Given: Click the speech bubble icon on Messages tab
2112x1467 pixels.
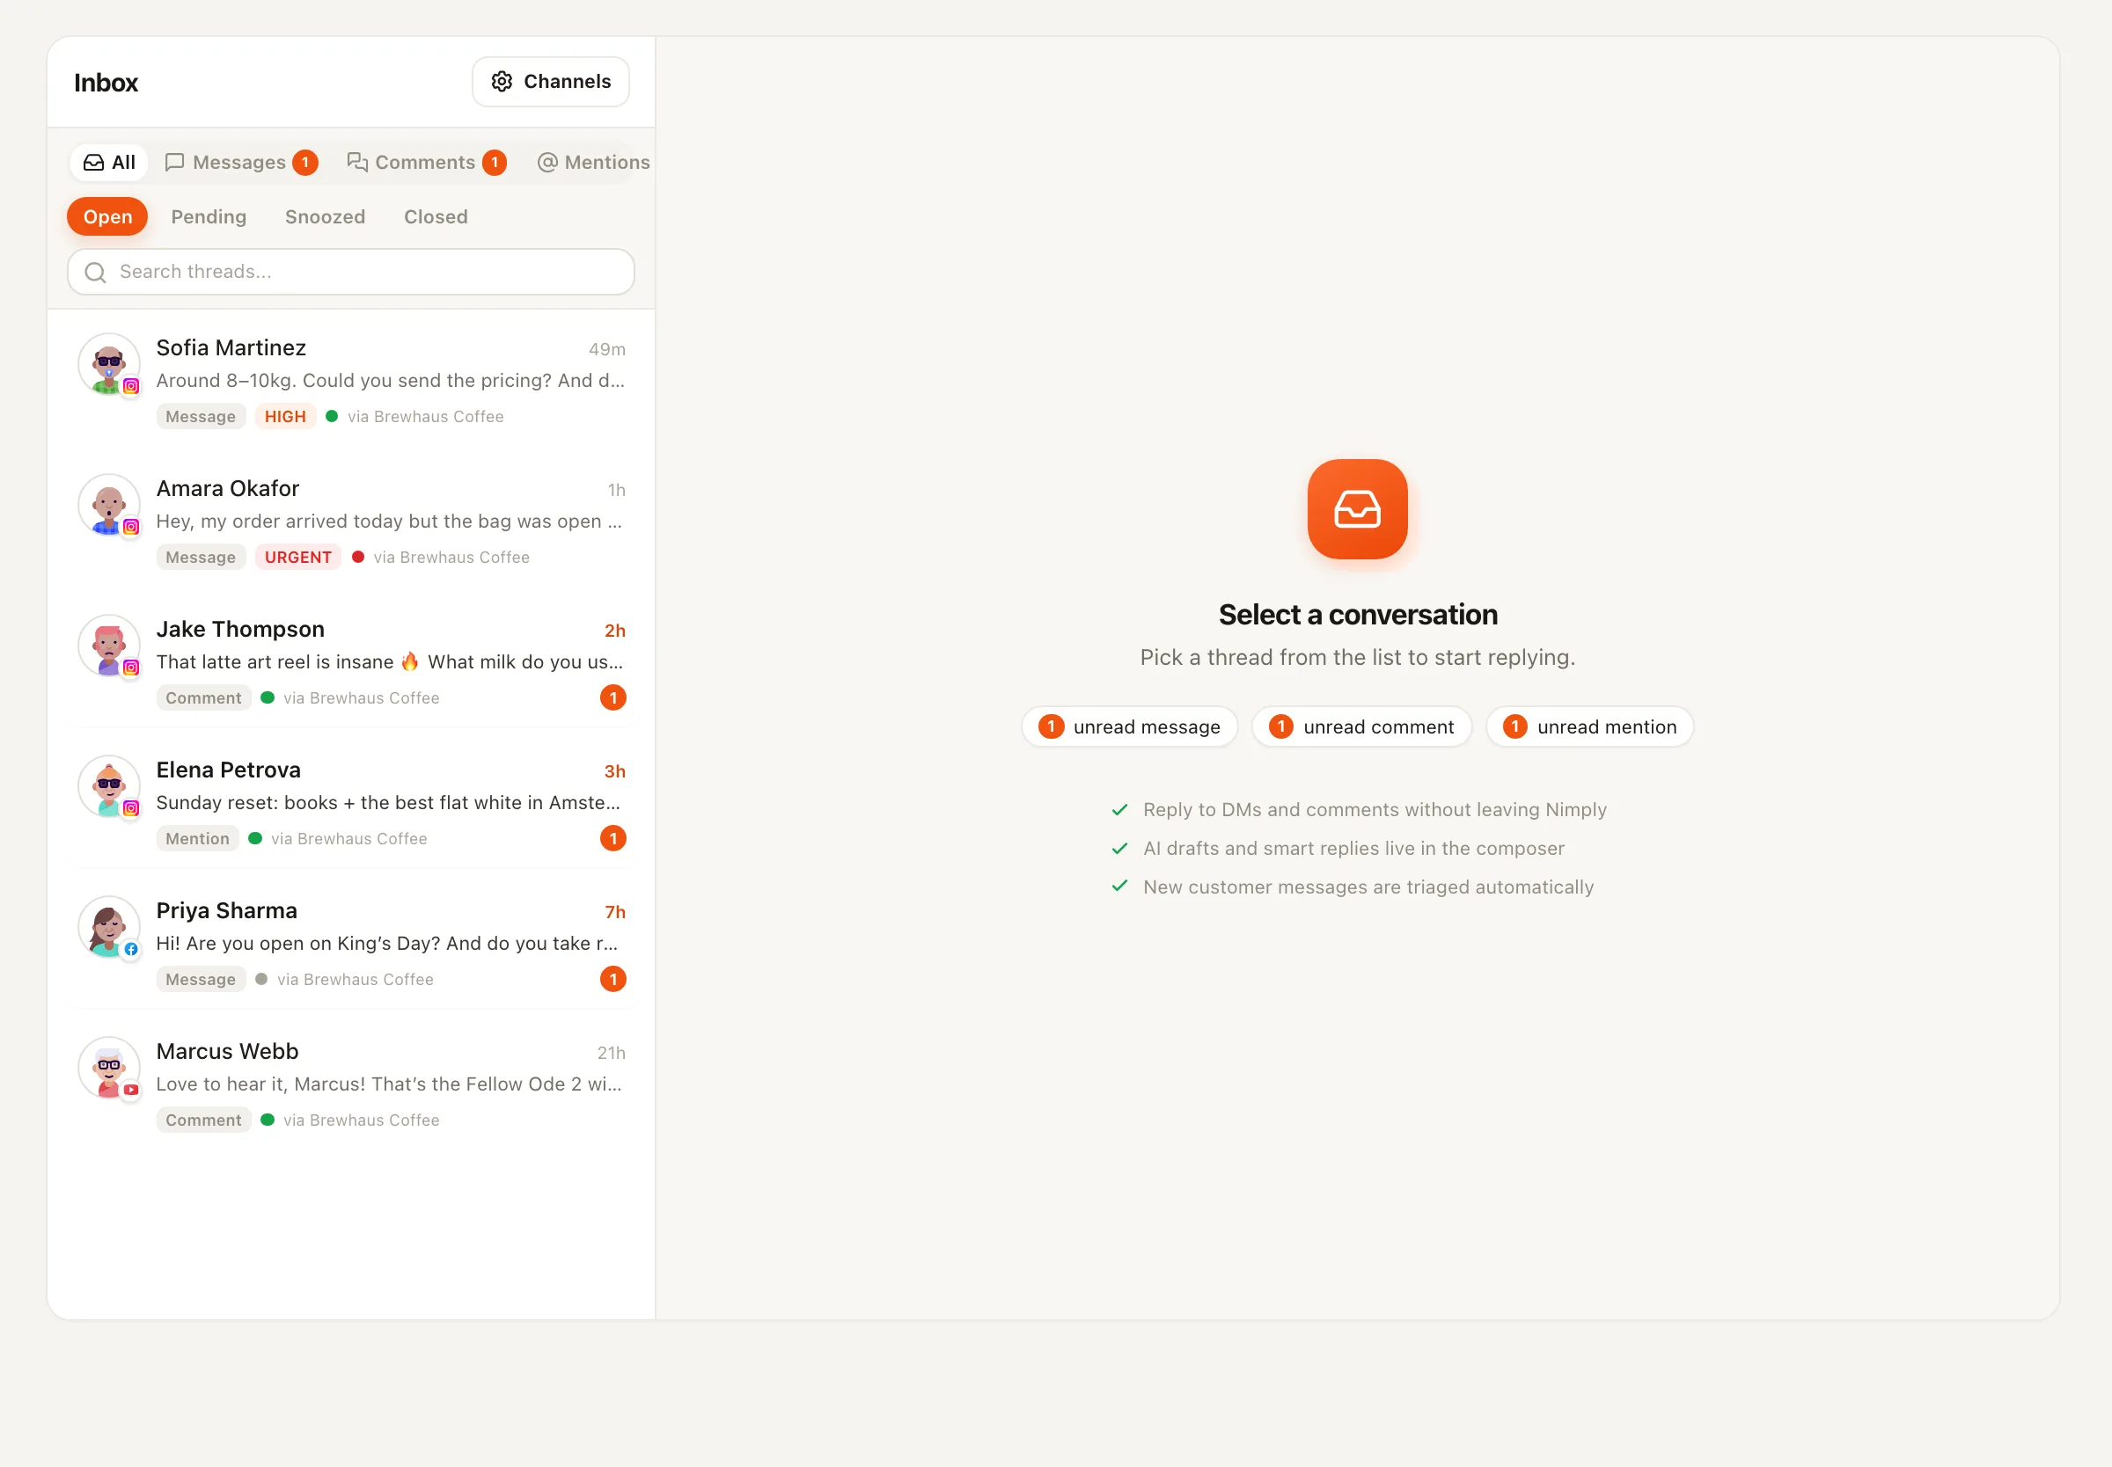Looking at the screenshot, I should (175, 163).
